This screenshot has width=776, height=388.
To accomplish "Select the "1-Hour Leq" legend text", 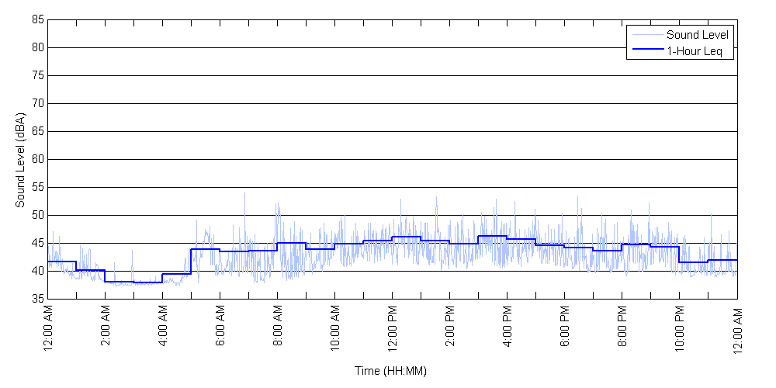I will (x=694, y=51).
